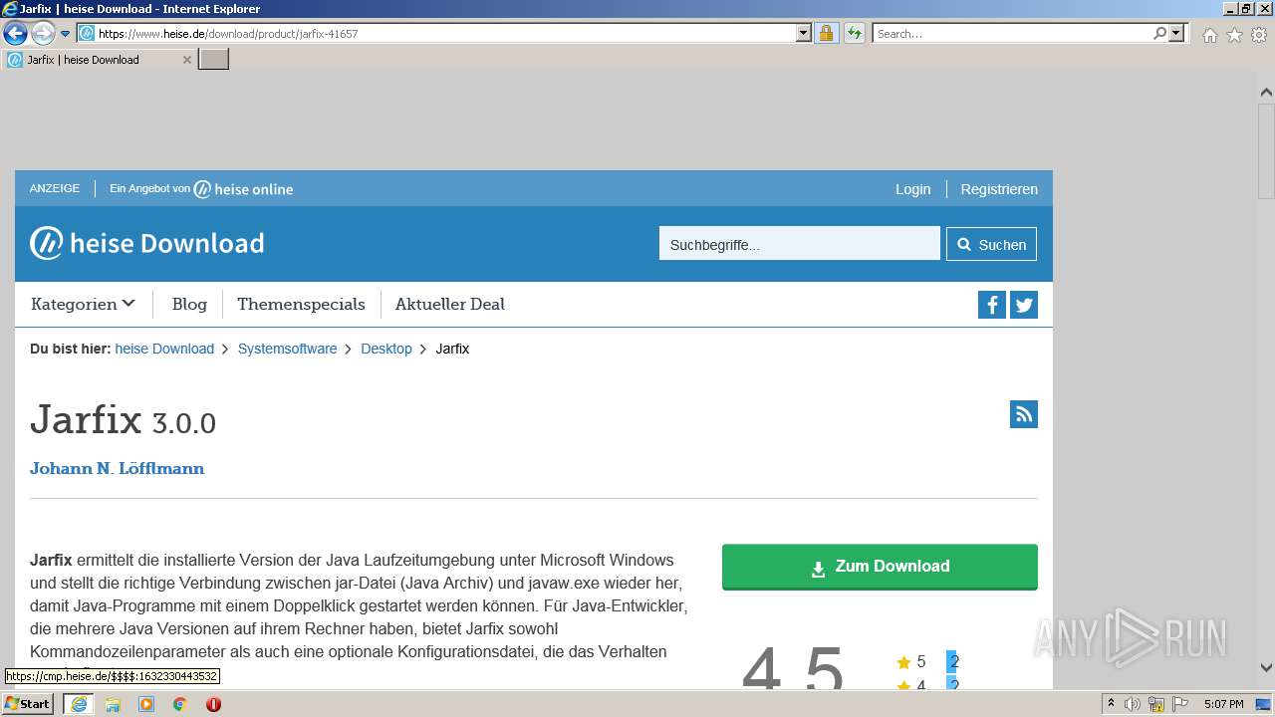
Task: Open the Tools gear icon
Action: [1259, 35]
